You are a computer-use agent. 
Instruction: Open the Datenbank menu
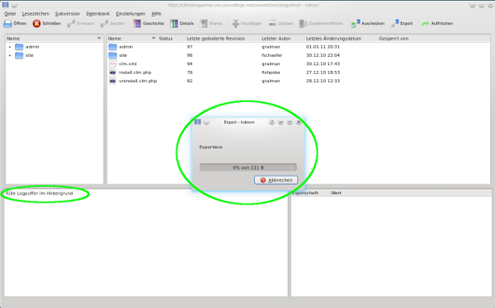98,14
